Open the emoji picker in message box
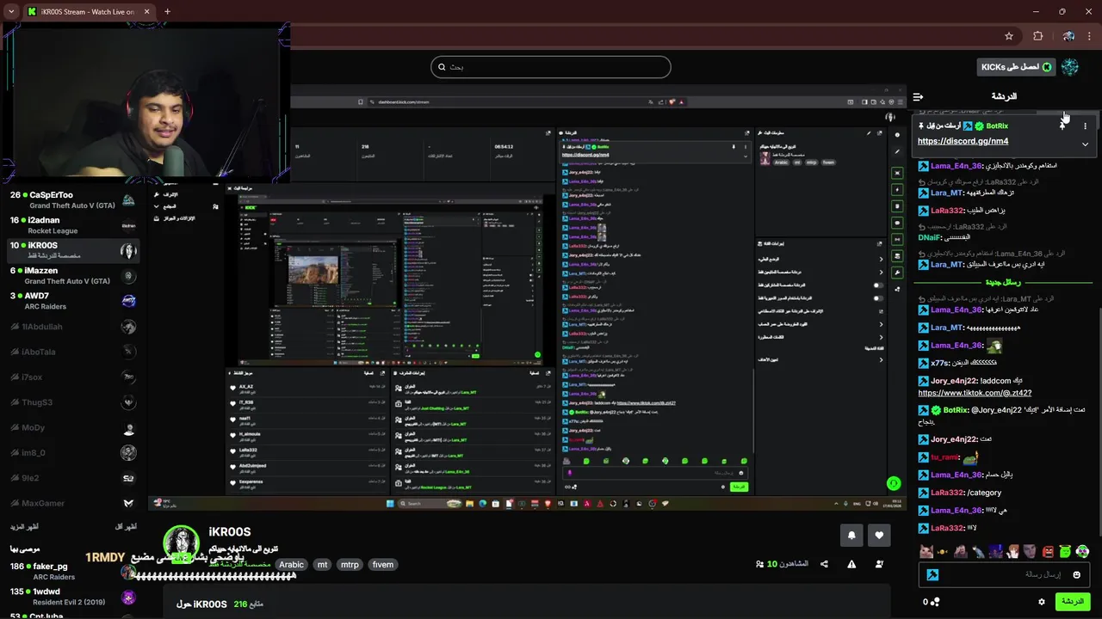The width and height of the screenshot is (1102, 619). click(x=1076, y=574)
